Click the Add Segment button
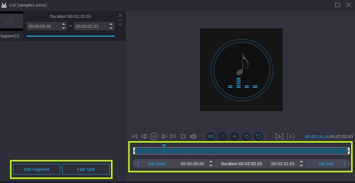Screen dimensions: 355x183 point(36,169)
